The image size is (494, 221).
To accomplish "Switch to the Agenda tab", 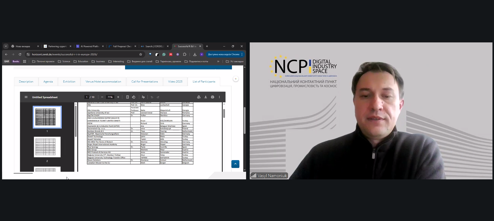I will tap(48, 82).
